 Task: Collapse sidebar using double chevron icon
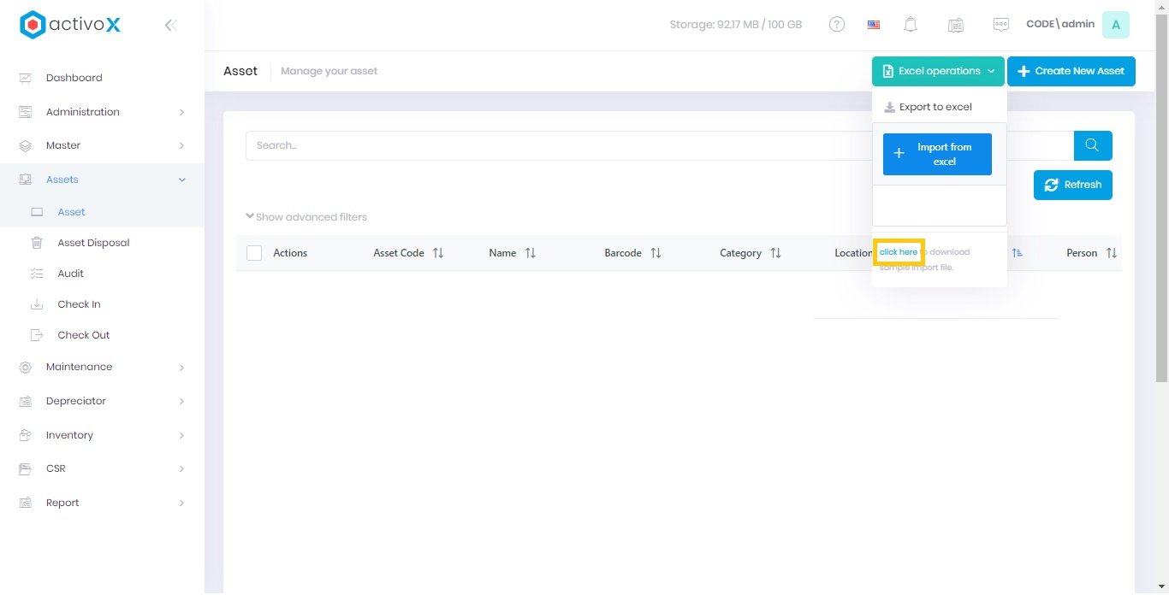170,25
